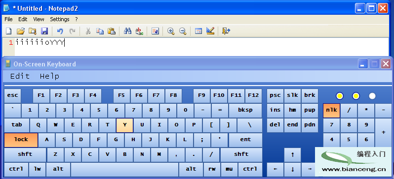394x179 pixels.
Task: Click the Save floppy disk icon
Action: pyautogui.click(x=44, y=31)
